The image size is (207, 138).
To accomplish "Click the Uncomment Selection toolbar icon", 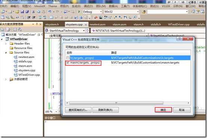I will [x=45, y=17].
